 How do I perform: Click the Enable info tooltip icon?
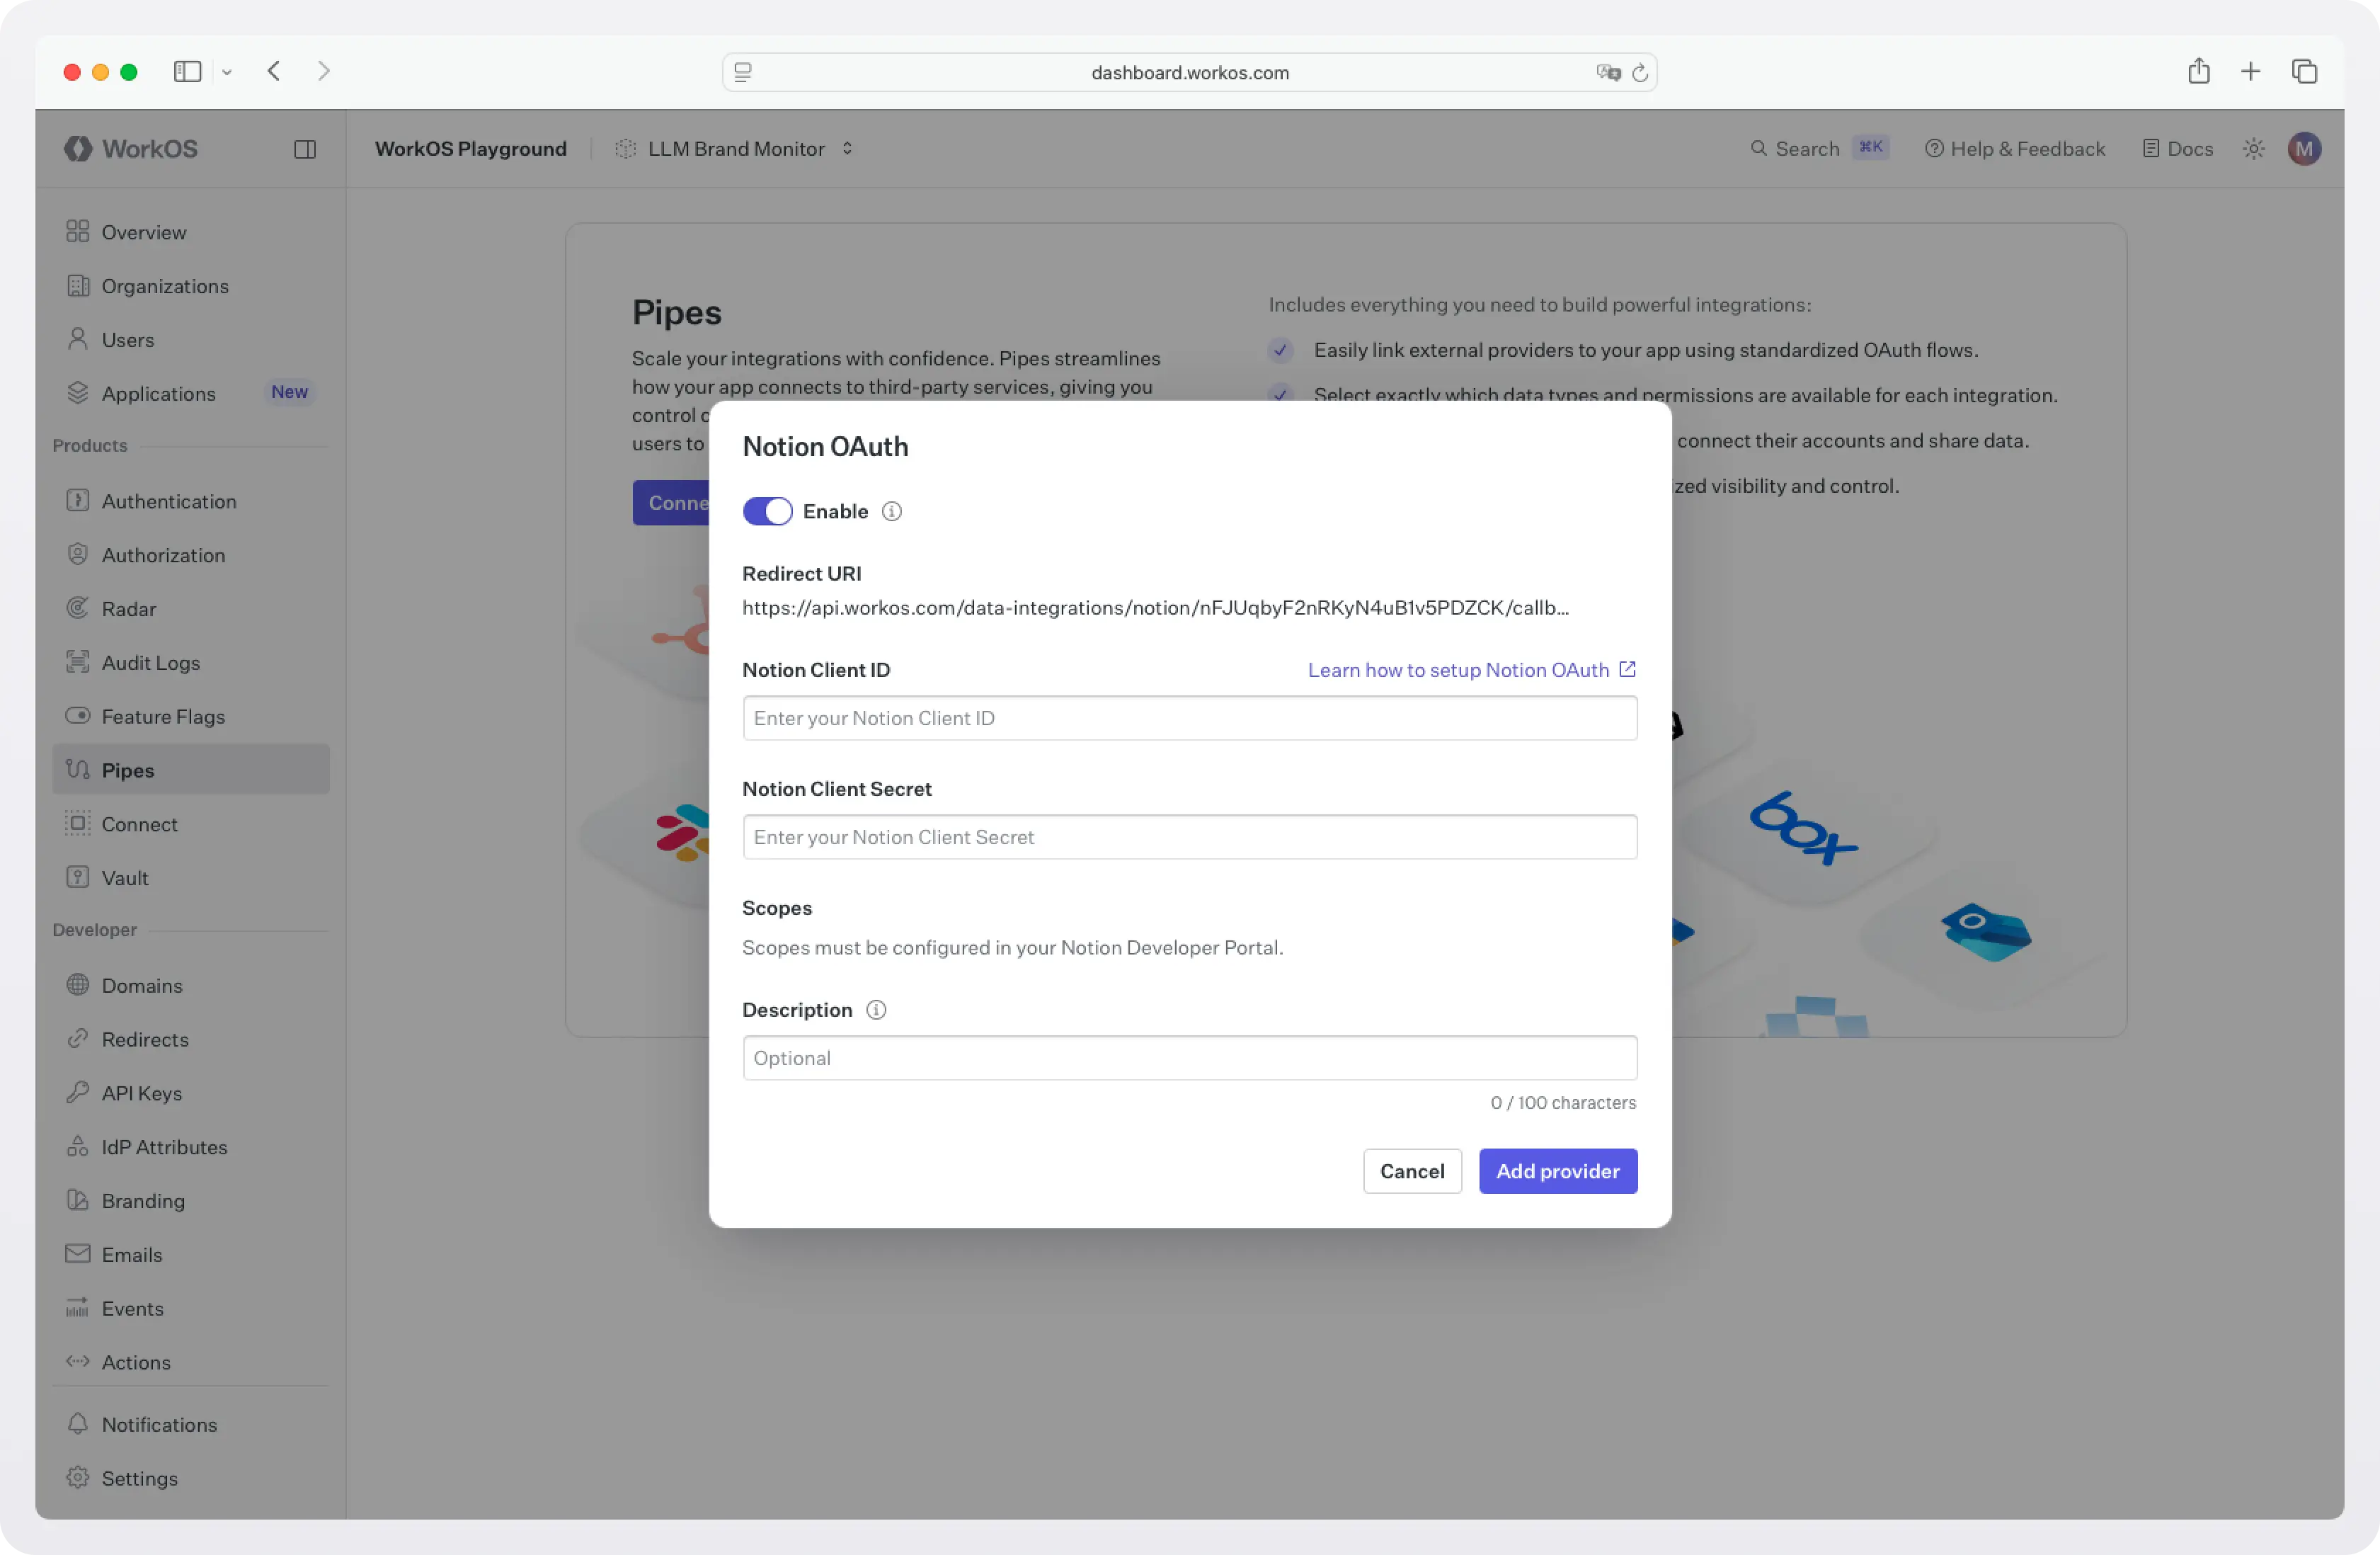point(892,511)
